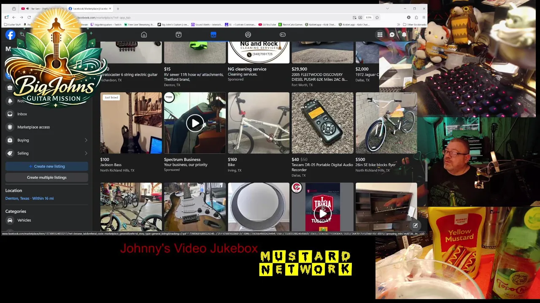
Task: Show more bookmarks with the chevron
Action: (x=398, y=25)
